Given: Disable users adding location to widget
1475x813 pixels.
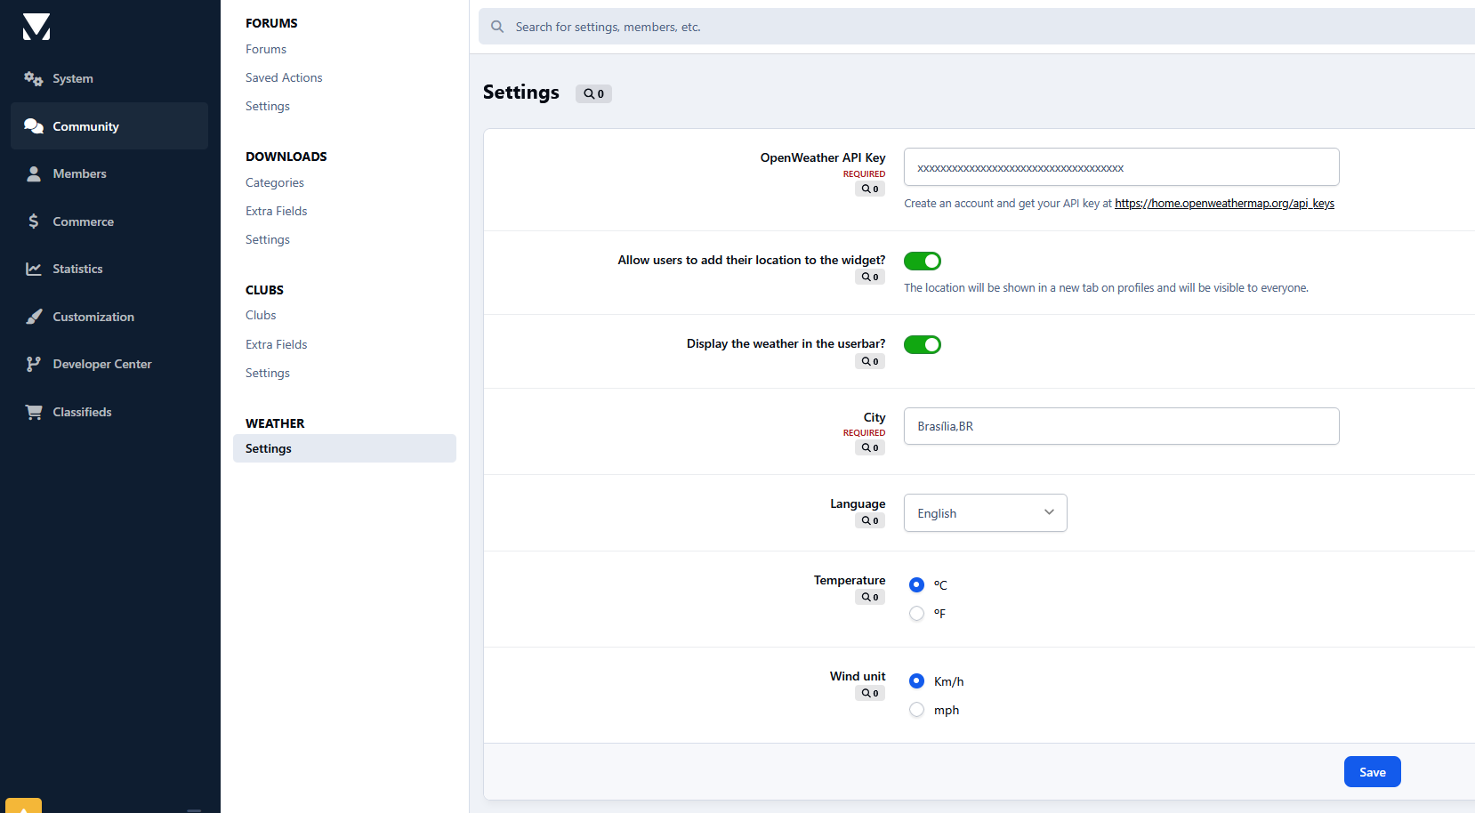Looking at the screenshot, I should 922,261.
